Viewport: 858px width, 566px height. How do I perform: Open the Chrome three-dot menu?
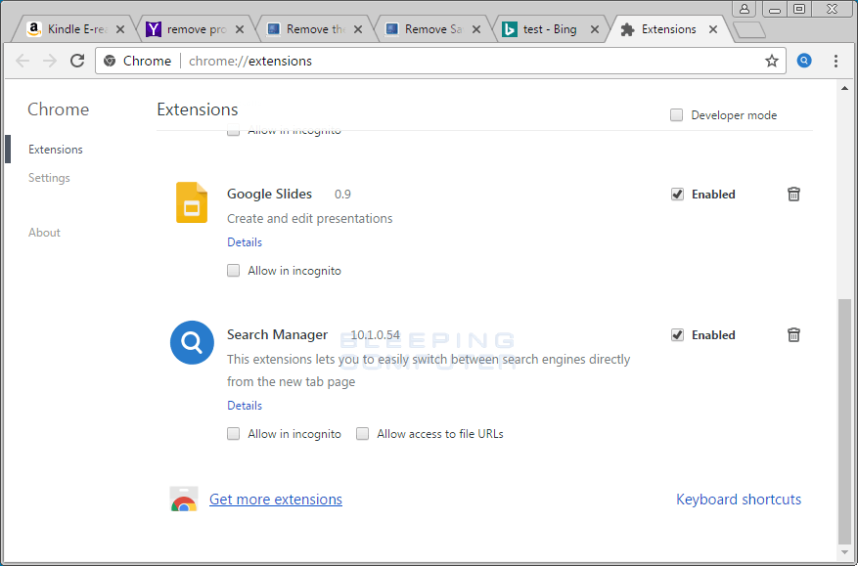tap(835, 61)
